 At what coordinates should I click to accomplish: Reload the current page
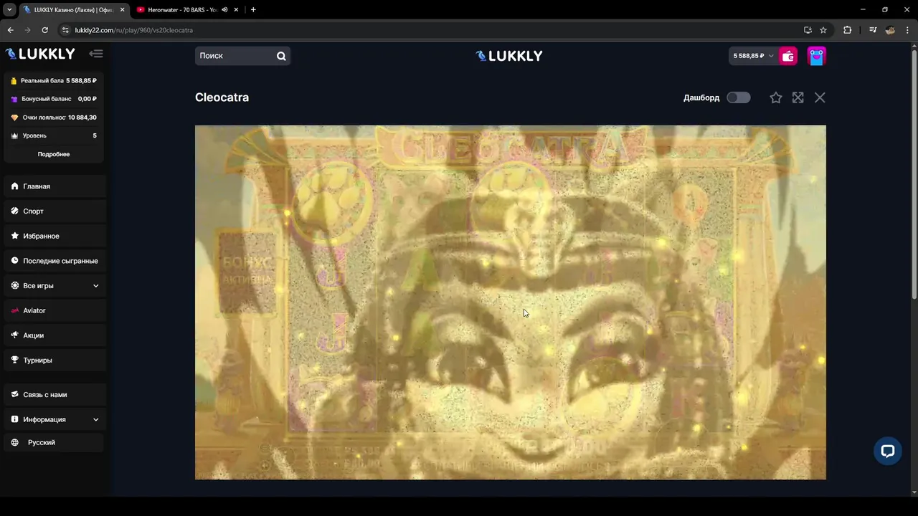[x=44, y=30]
